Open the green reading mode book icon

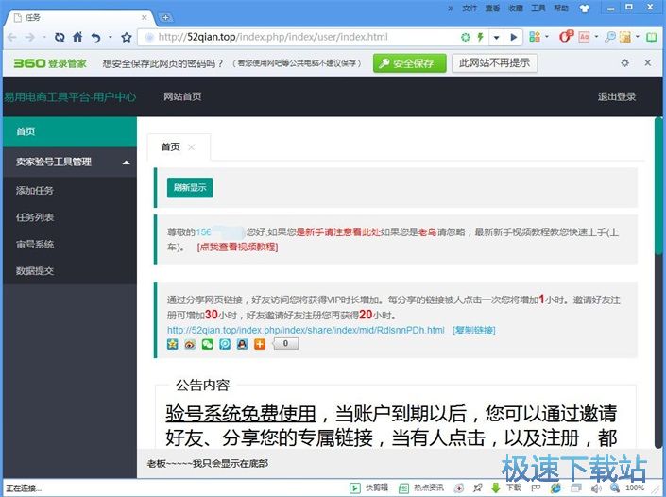coord(651,37)
